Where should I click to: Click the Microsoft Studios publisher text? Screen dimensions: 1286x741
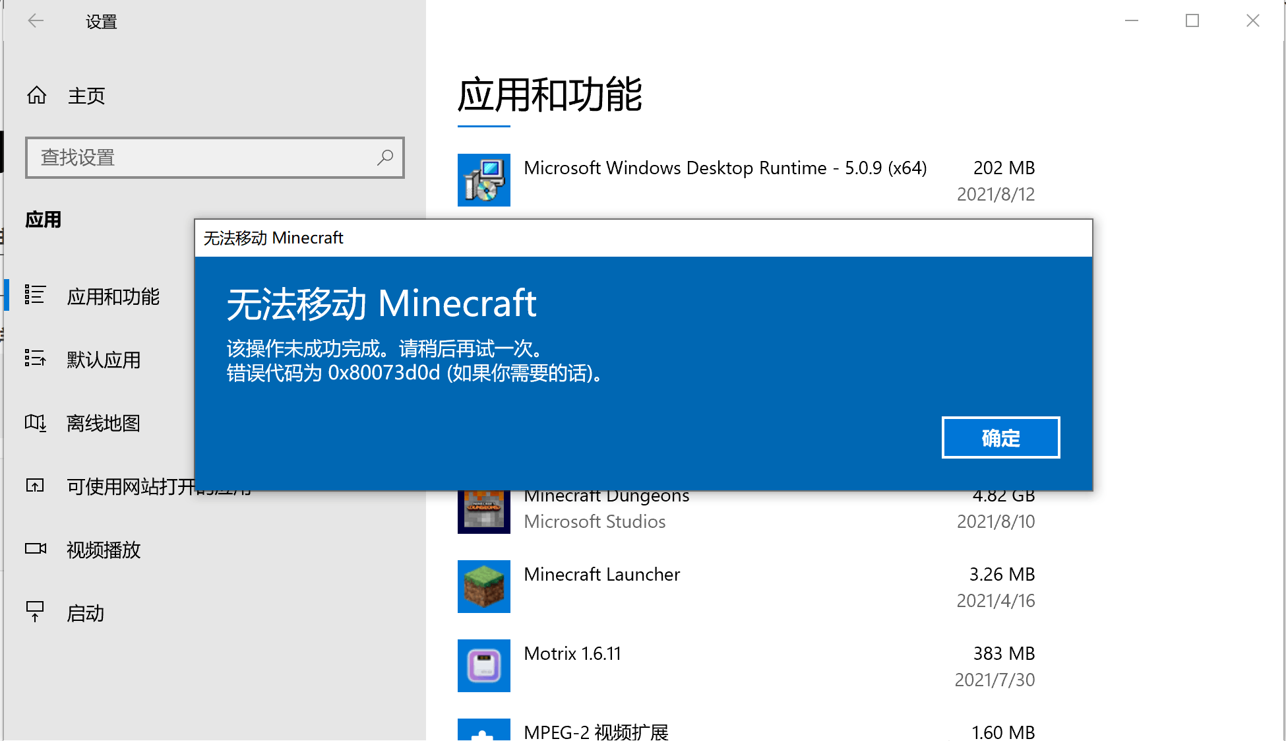595,522
